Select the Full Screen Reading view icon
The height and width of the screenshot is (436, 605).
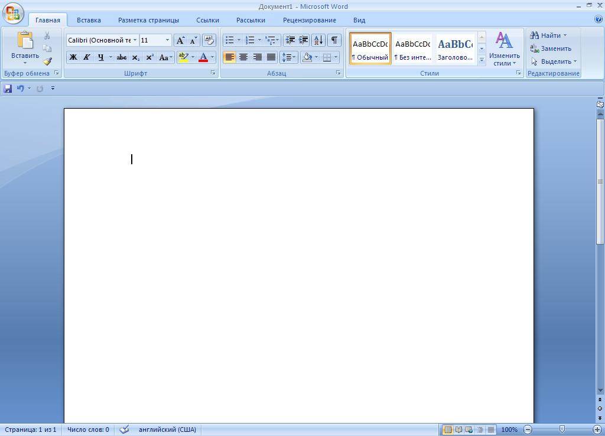pos(458,430)
